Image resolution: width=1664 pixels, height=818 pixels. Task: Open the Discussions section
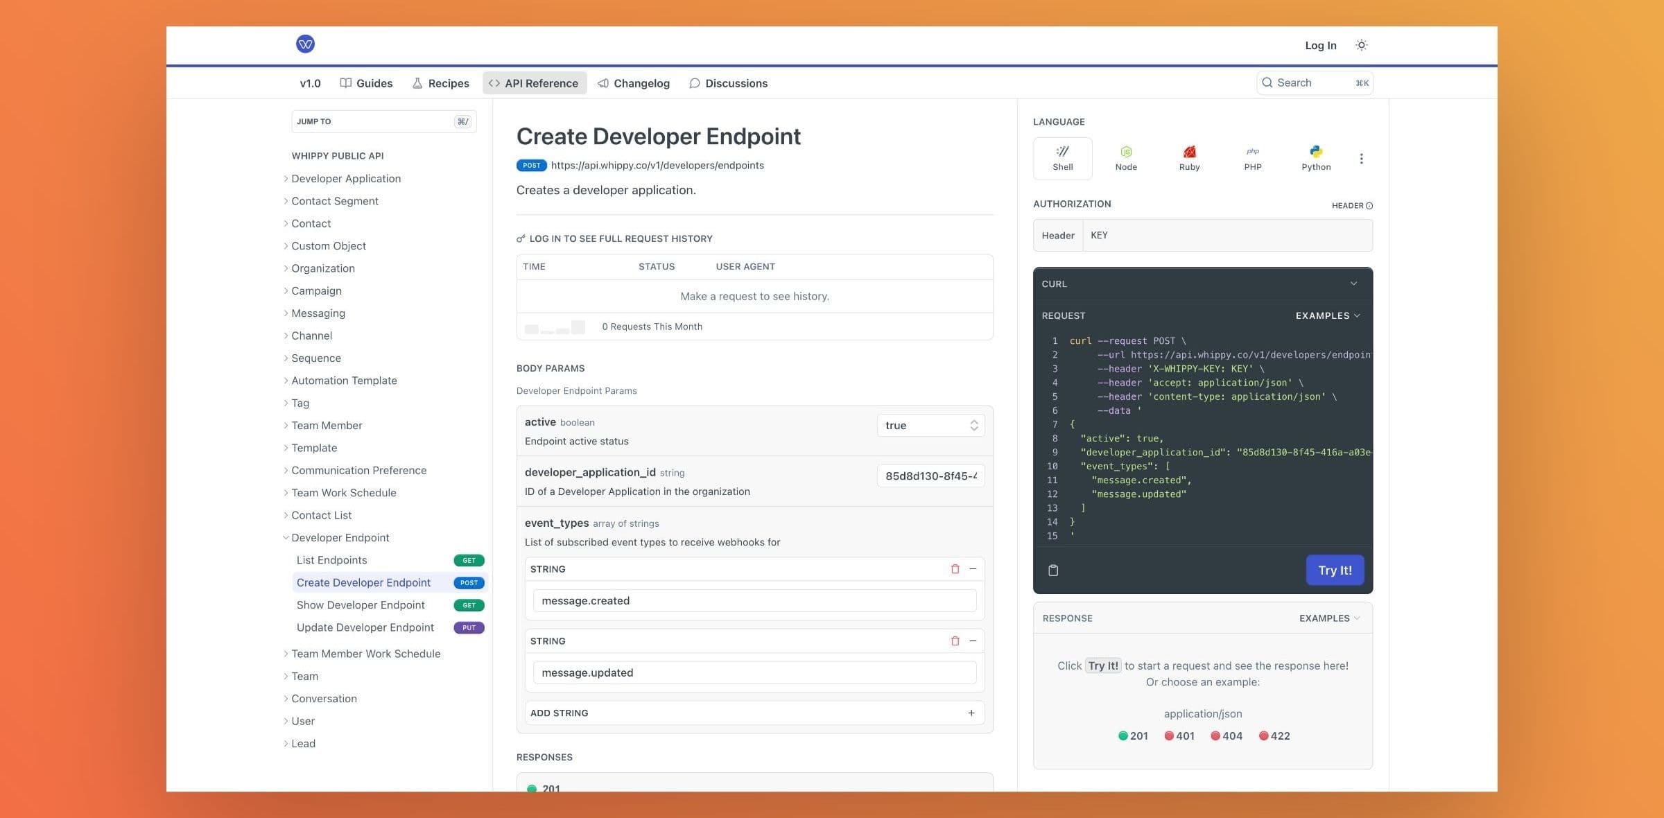pyautogui.click(x=729, y=82)
